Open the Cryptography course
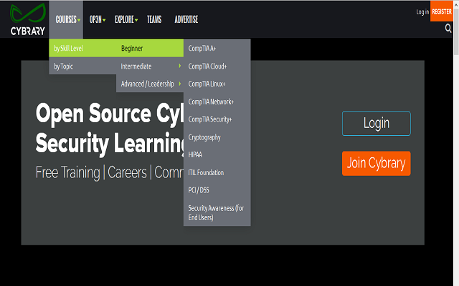The width and height of the screenshot is (459, 286). coord(217,137)
